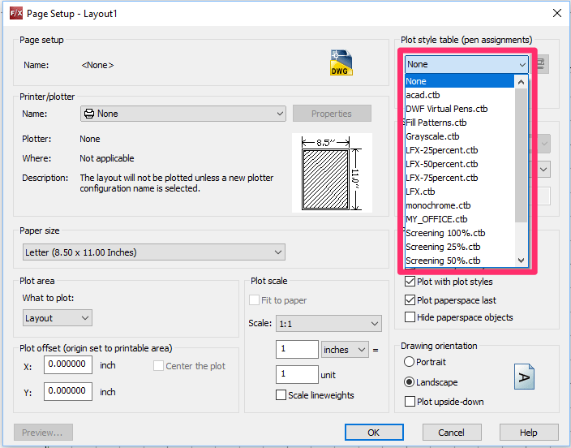The height and width of the screenshot is (448, 571).
Task: Open the Printer/plotter Name dropdown
Action: point(182,114)
